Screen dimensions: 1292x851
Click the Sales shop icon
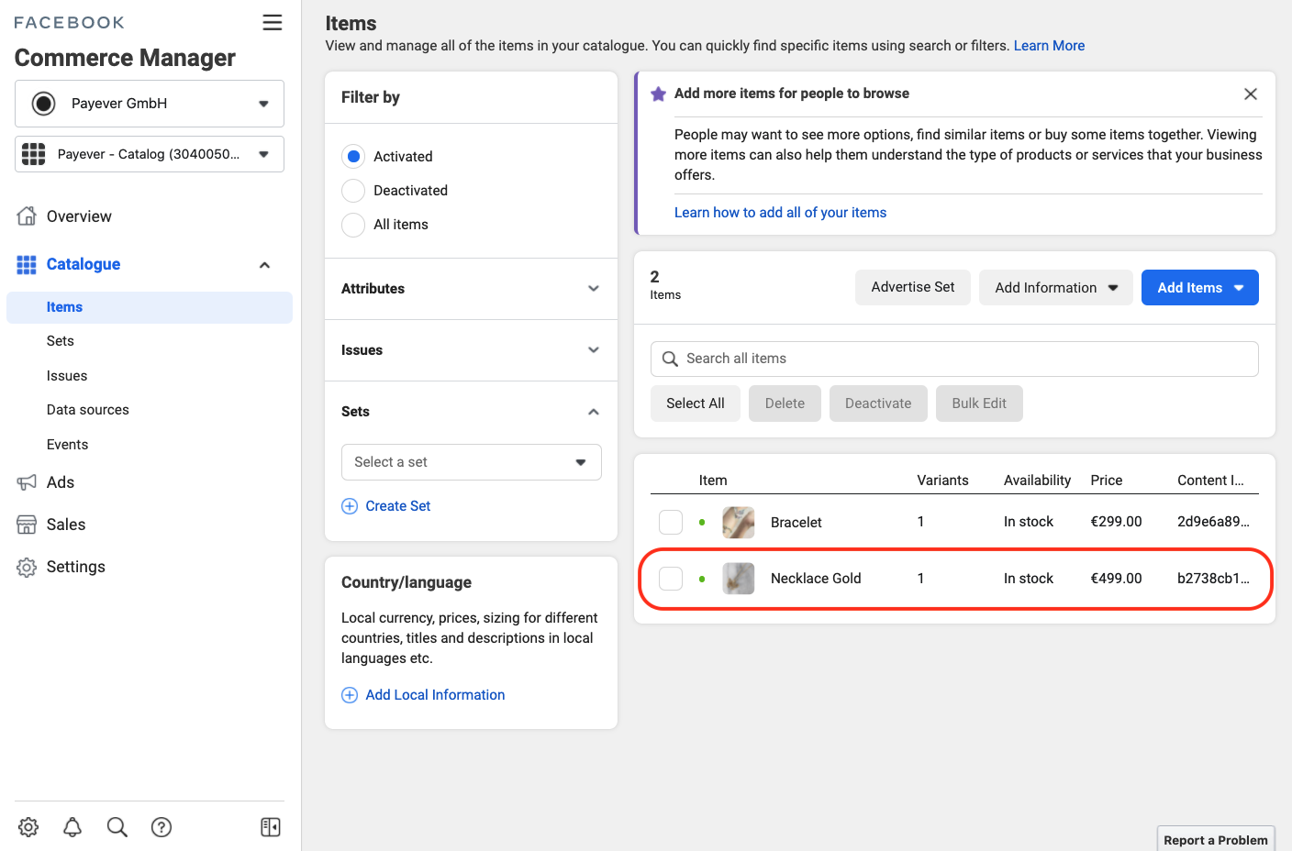[27, 525]
